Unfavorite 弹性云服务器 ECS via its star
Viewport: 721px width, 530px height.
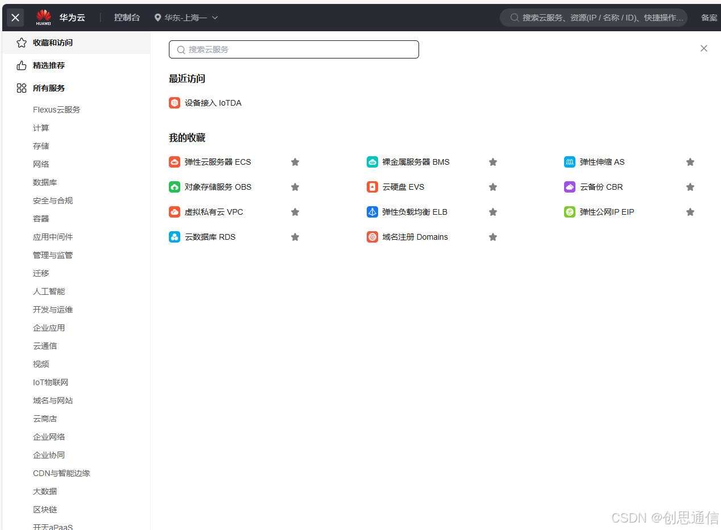tap(295, 162)
